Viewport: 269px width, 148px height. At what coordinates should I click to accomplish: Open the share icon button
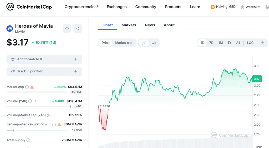pos(78,29)
